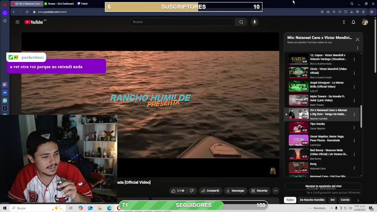Open options for Angel Almaguer La Mente Brilla

pyautogui.click(x=354, y=87)
